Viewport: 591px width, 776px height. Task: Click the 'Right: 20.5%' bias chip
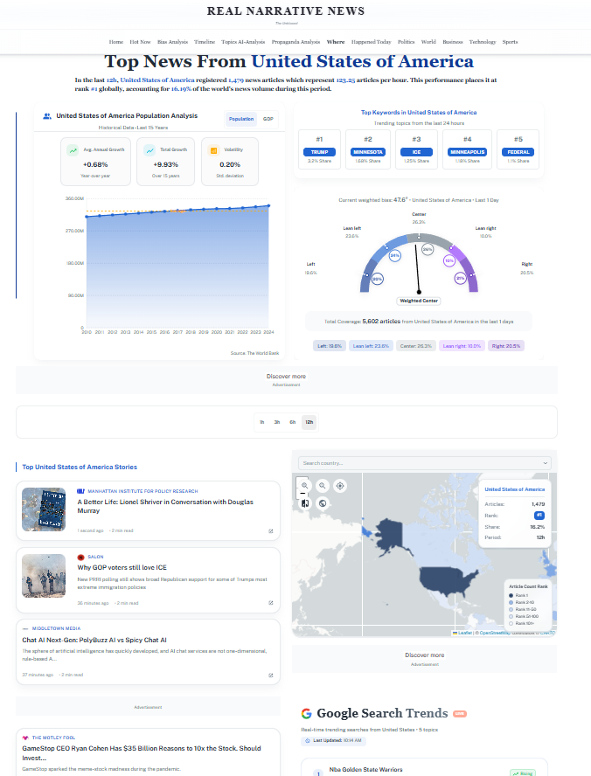(x=506, y=346)
